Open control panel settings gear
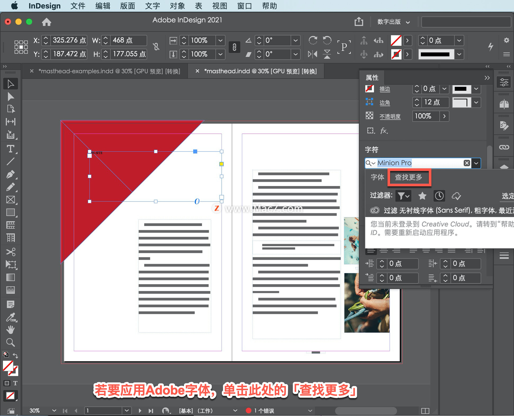Image resolution: width=514 pixels, height=416 pixels. (506, 40)
